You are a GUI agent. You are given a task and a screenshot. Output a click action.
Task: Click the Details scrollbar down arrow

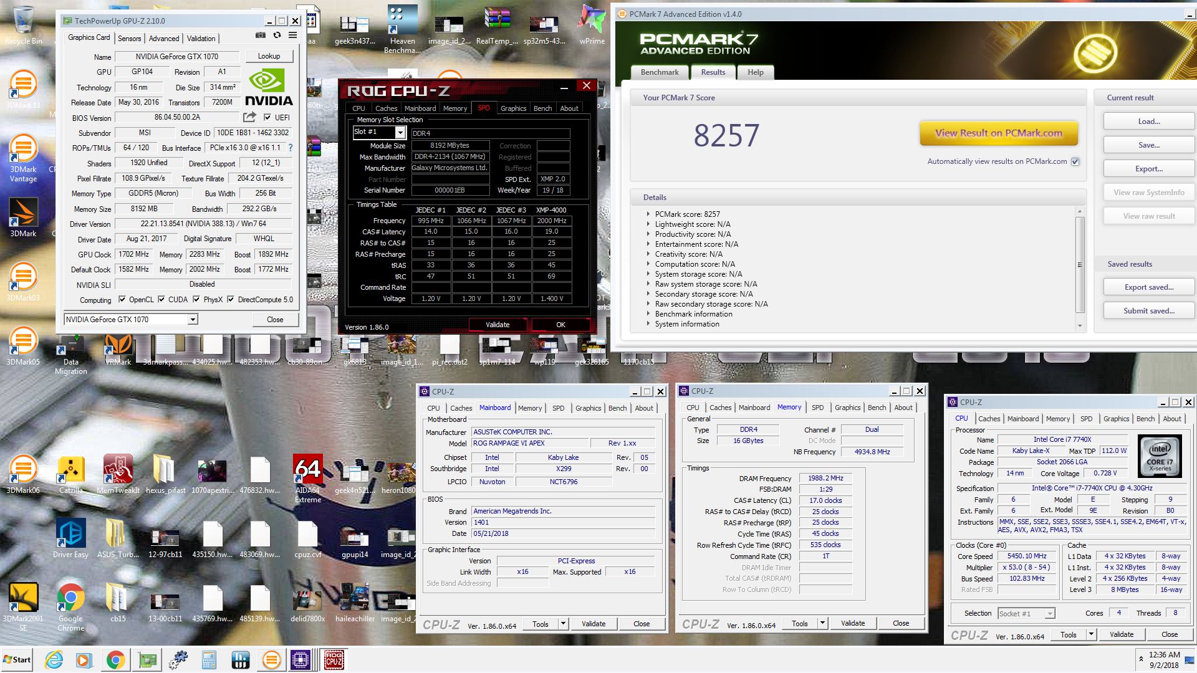tap(1080, 325)
